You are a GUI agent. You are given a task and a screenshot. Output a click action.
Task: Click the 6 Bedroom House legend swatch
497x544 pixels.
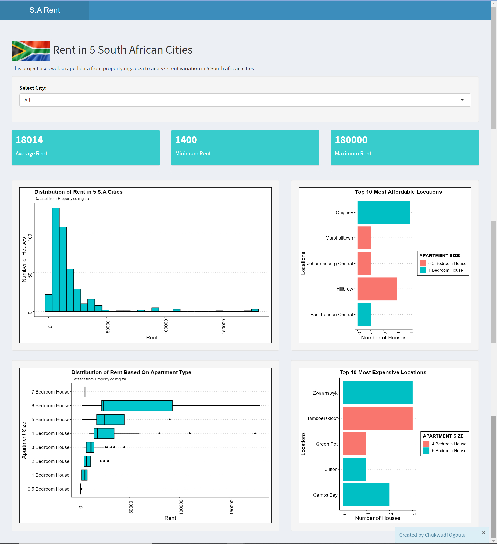click(x=426, y=451)
